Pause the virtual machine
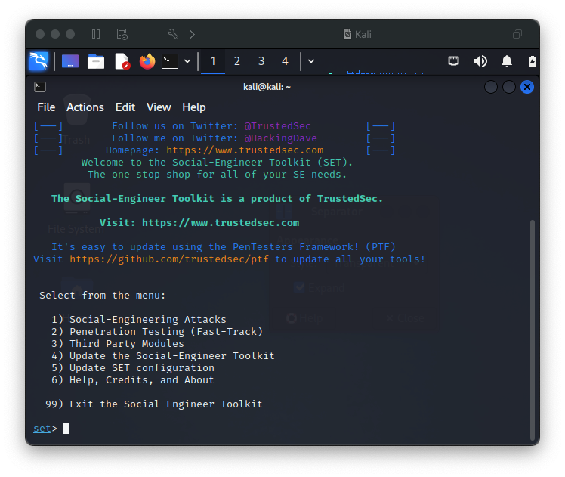The height and width of the screenshot is (477, 565). pos(95,34)
